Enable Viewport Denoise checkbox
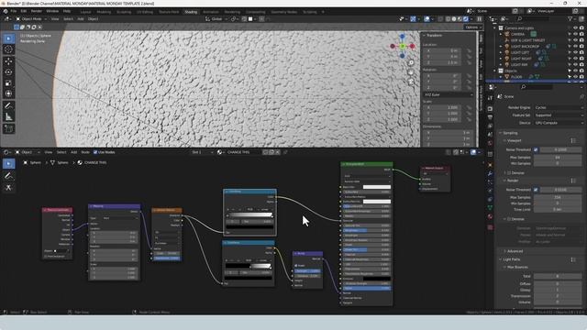This screenshot has height=330, width=587. (509, 173)
